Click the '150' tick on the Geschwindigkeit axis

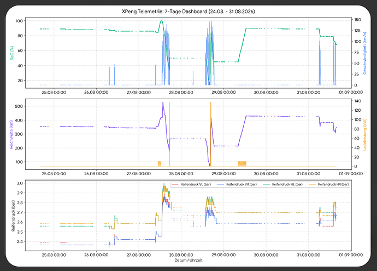pos(357,20)
